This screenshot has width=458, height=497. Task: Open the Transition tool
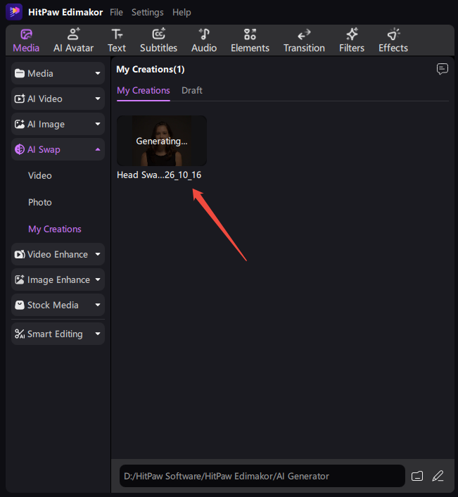(304, 41)
